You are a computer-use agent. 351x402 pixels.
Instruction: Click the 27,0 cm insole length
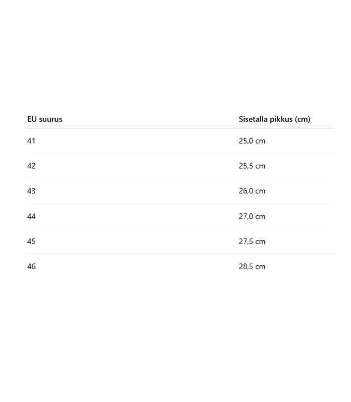point(252,216)
